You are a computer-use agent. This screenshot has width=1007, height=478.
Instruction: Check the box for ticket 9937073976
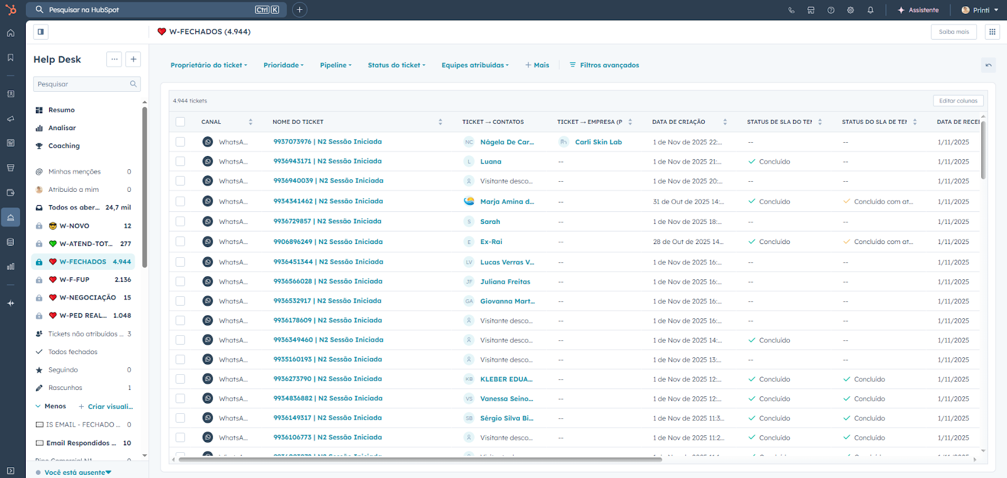click(x=181, y=142)
